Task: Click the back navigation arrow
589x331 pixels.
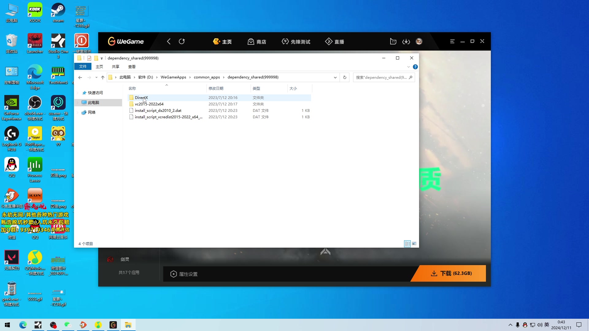Action: click(x=80, y=77)
